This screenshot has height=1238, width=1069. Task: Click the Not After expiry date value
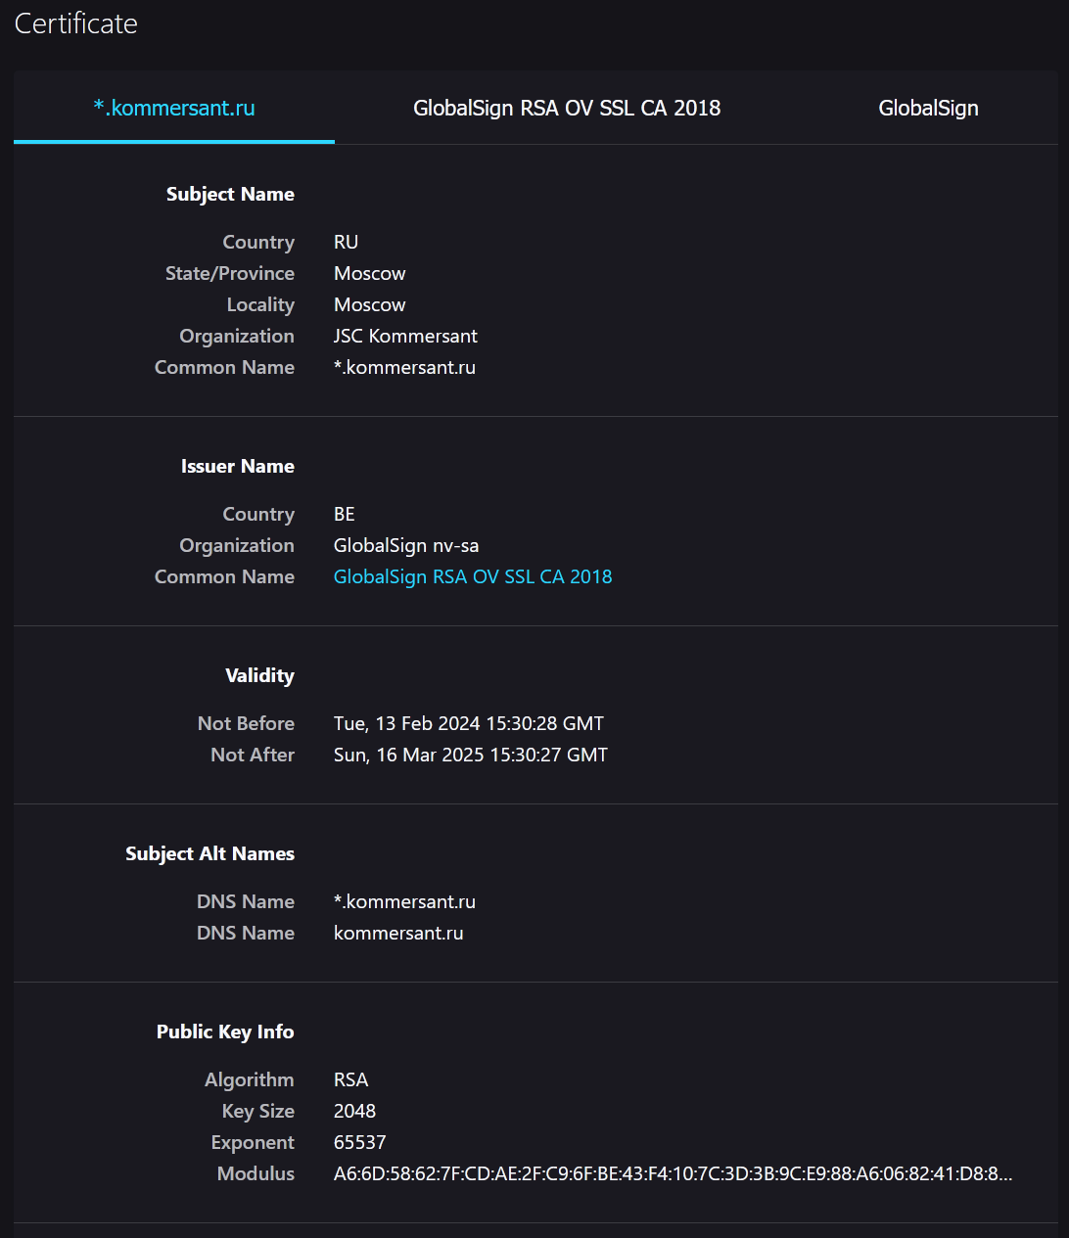(471, 755)
